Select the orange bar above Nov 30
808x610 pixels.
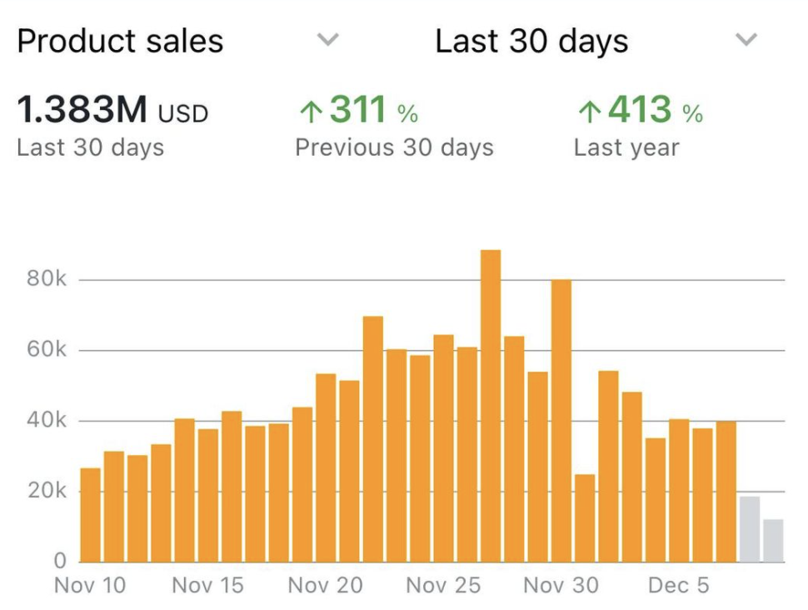pos(561,421)
